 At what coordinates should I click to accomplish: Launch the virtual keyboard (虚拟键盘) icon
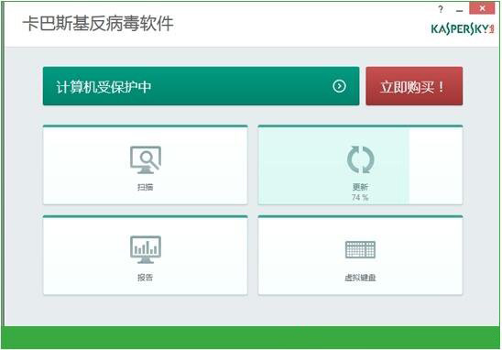click(x=361, y=250)
